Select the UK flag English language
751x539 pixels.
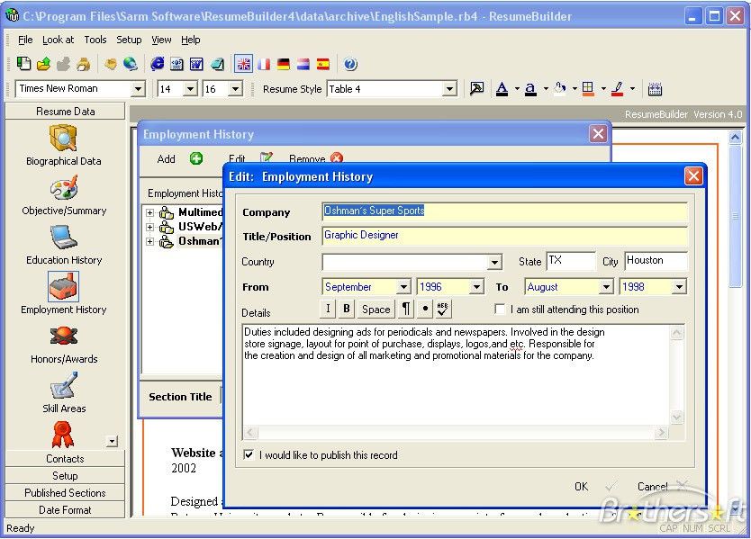pos(243,64)
